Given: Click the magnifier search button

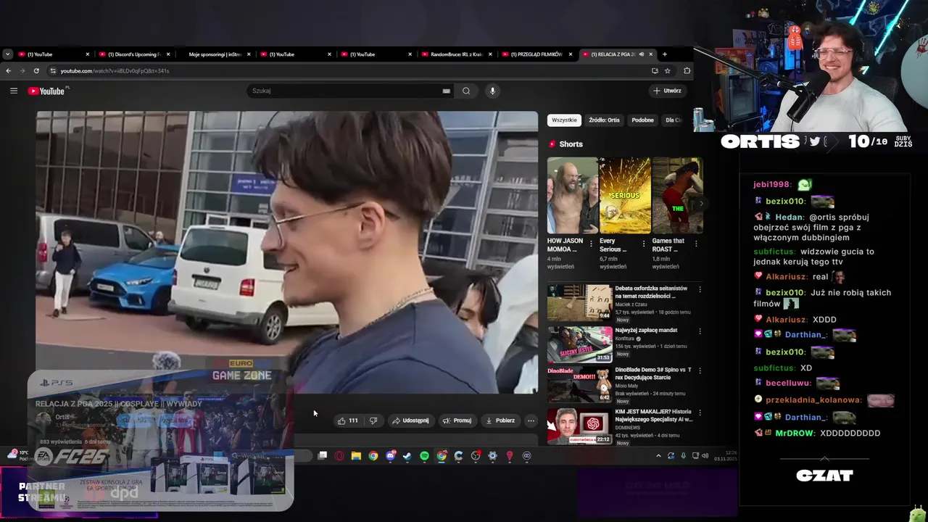Looking at the screenshot, I should 466,91.
